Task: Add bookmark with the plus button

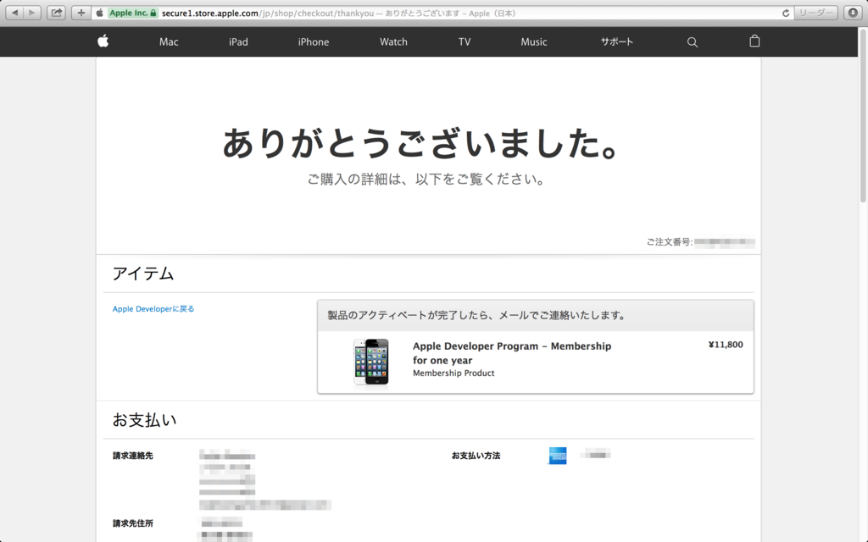Action: (x=81, y=13)
